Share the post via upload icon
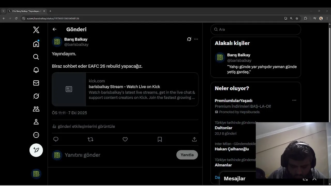 194,139
